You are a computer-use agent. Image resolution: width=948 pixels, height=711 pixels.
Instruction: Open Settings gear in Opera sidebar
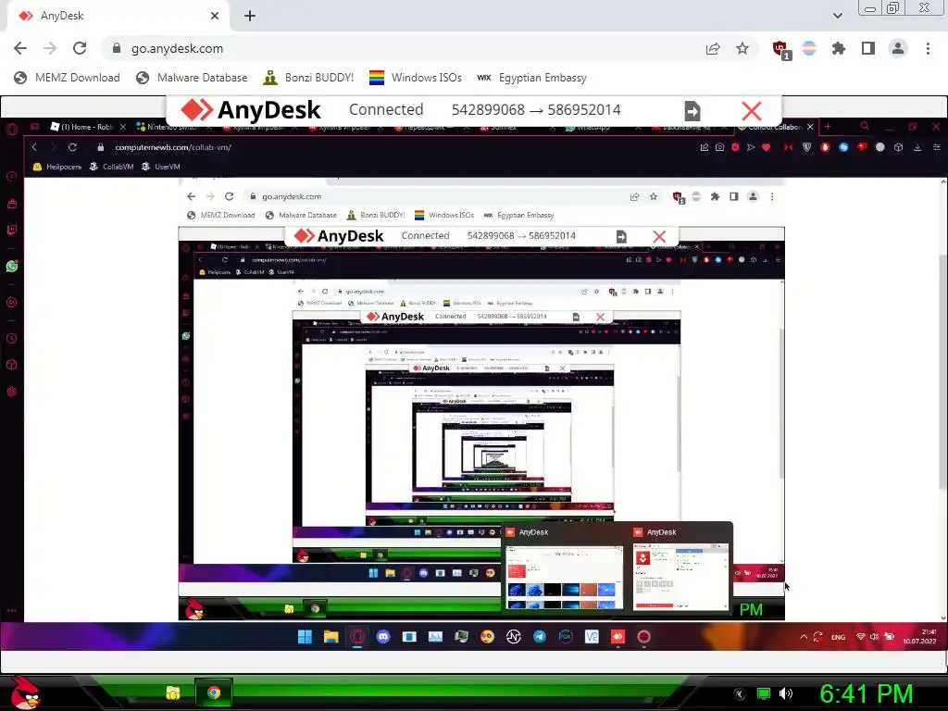click(11, 392)
